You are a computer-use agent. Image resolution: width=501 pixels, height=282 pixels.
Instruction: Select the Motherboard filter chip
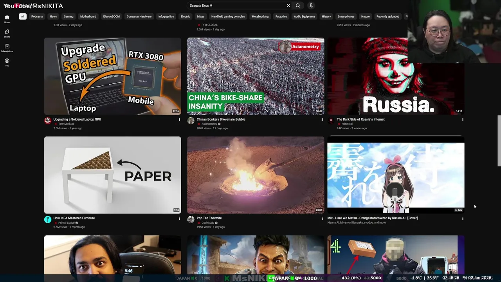88,16
